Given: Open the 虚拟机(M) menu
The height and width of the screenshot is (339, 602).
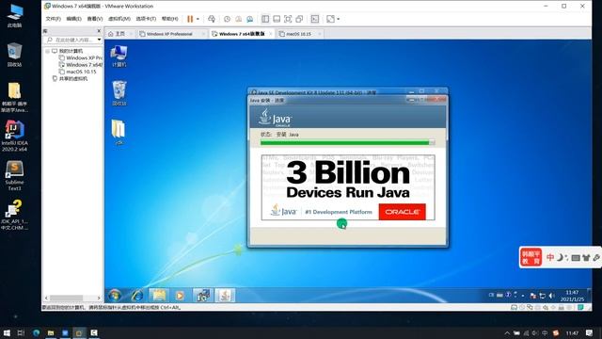Looking at the screenshot, I should coord(119,19).
